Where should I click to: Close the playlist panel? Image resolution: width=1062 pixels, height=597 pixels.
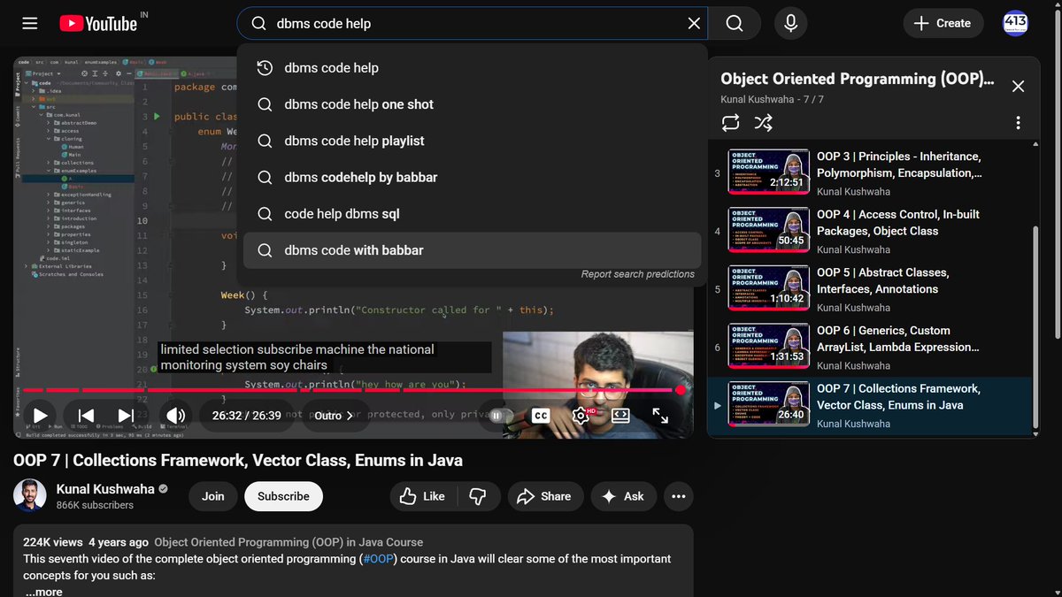click(x=1018, y=86)
